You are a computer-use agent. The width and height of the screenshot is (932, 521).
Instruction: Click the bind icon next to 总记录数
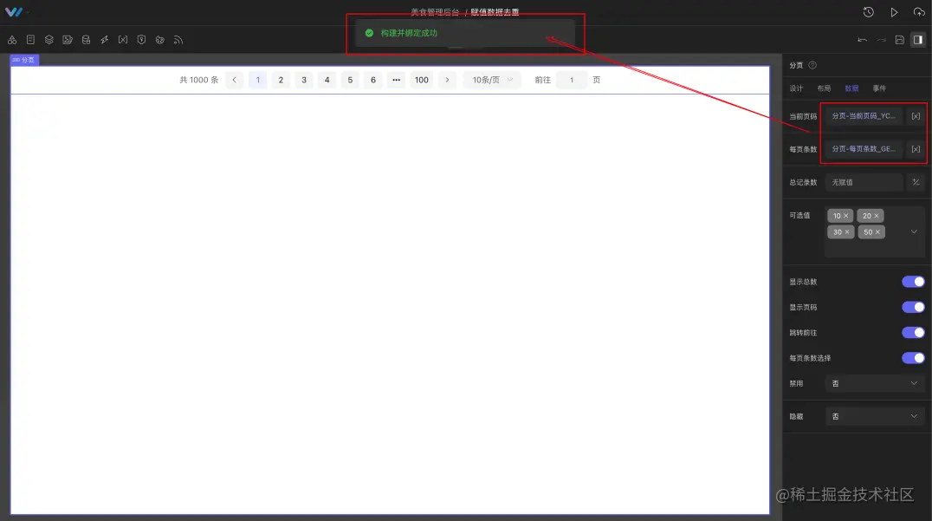(x=916, y=182)
